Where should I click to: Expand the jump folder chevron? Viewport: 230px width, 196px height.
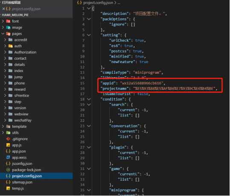click(5, 77)
